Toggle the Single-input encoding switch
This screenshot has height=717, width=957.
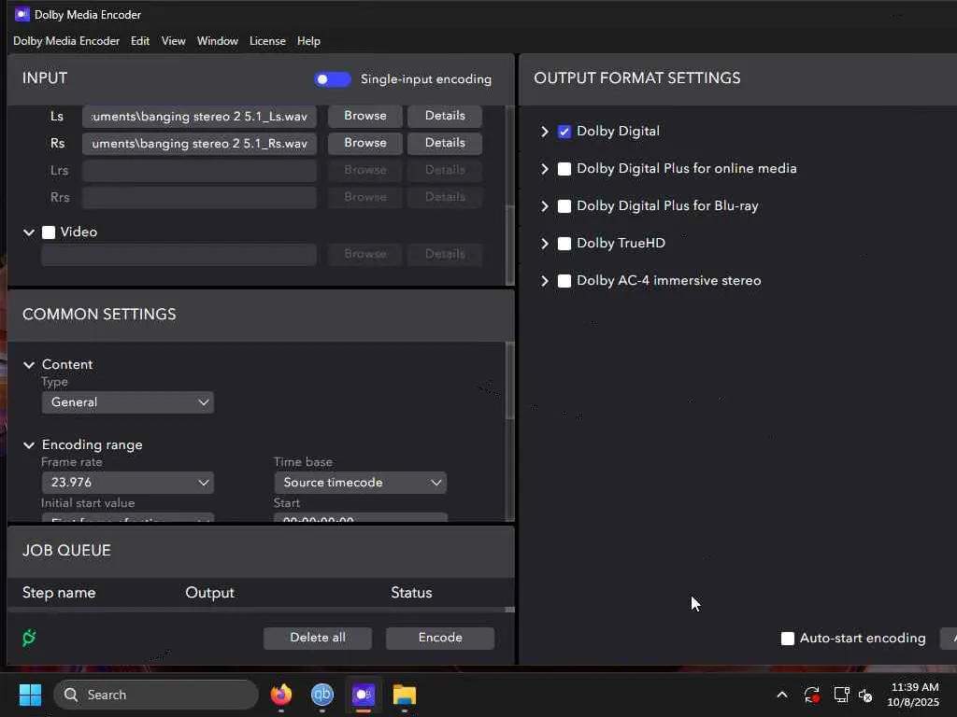[x=332, y=79]
